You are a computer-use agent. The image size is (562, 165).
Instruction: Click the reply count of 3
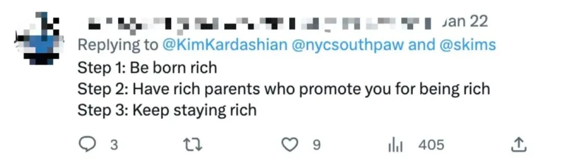click(x=114, y=145)
